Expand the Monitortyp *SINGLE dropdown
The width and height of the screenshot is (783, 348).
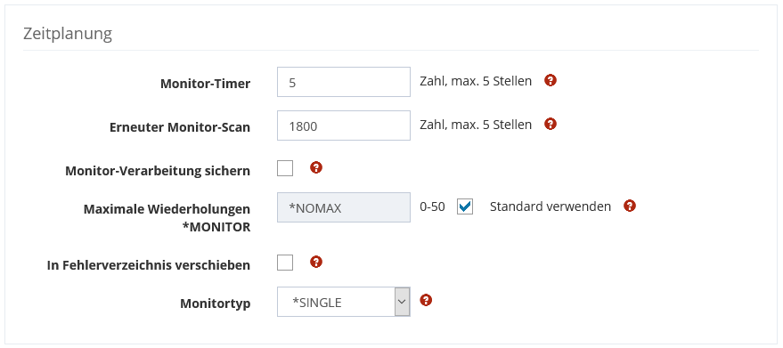tap(344, 302)
